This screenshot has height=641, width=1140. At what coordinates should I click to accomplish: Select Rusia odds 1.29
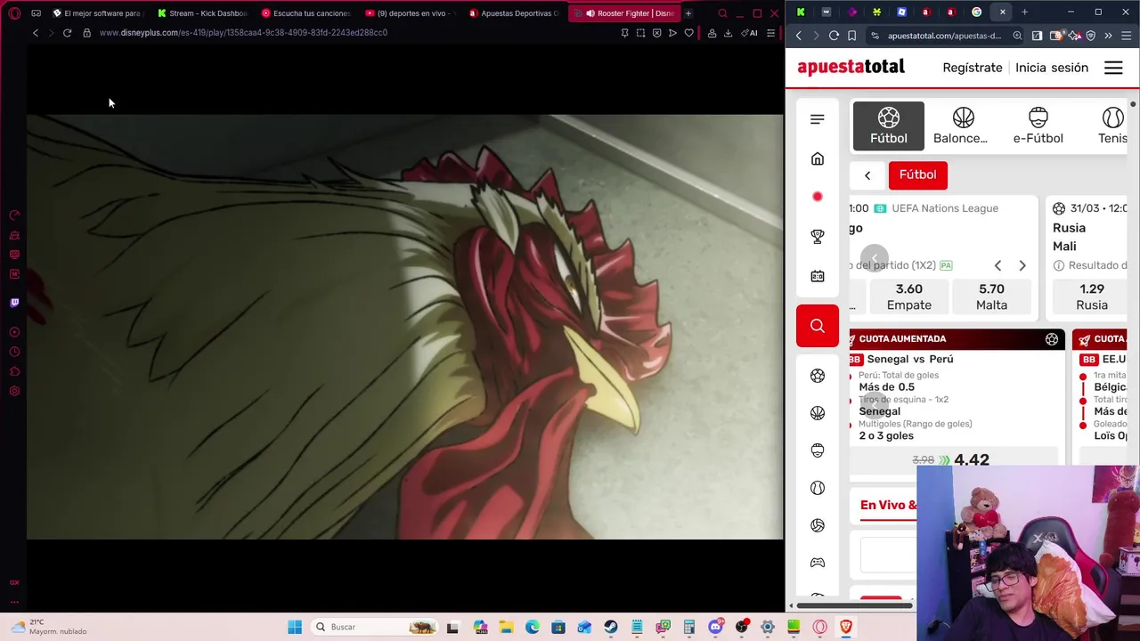(1091, 296)
